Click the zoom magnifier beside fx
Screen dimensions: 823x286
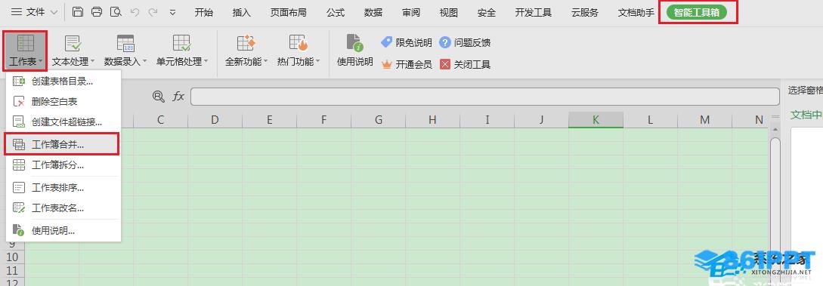[x=158, y=96]
